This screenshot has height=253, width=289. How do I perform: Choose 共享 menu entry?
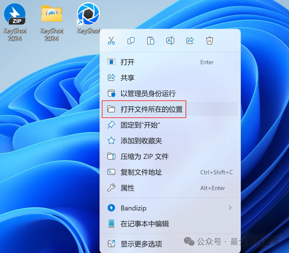click(x=170, y=78)
